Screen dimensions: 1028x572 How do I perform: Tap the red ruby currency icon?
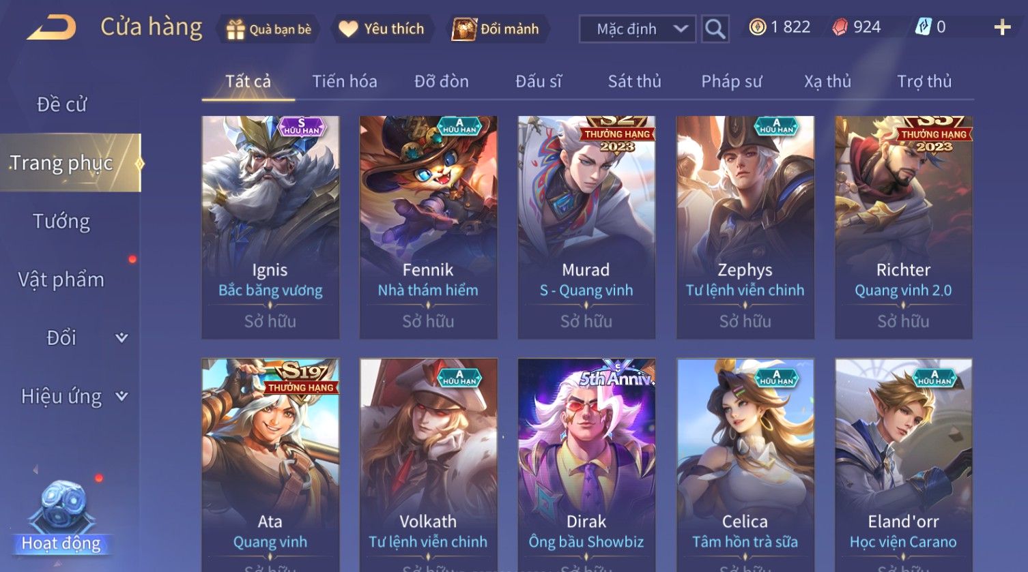840,27
